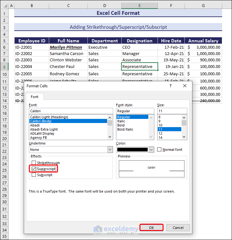Select column F header

click(171, 6)
